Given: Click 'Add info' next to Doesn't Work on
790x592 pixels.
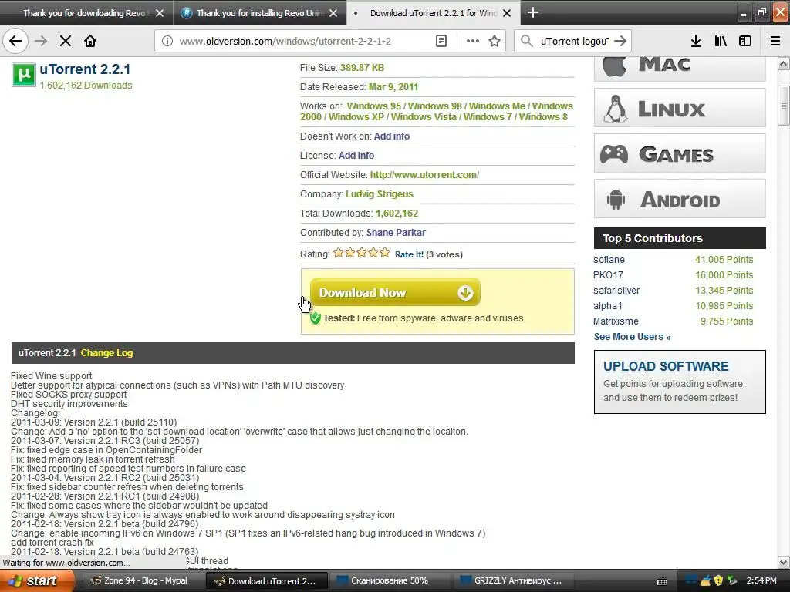Looking at the screenshot, I should pos(391,136).
